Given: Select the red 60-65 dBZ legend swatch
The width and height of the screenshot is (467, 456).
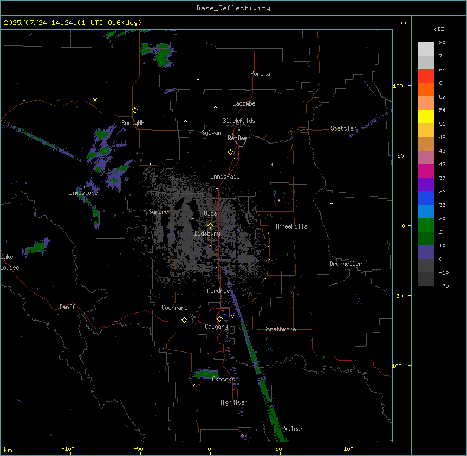Looking at the screenshot, I should 426,76.
